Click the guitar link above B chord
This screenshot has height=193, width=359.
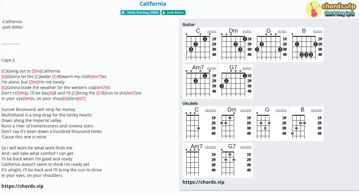point(318,31)
